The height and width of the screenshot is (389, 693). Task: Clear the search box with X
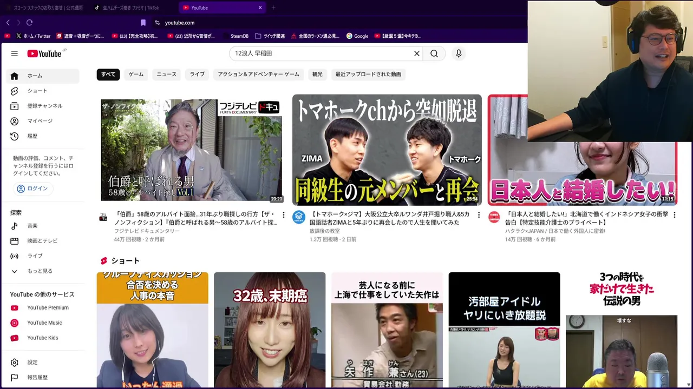tap(417, 53)
